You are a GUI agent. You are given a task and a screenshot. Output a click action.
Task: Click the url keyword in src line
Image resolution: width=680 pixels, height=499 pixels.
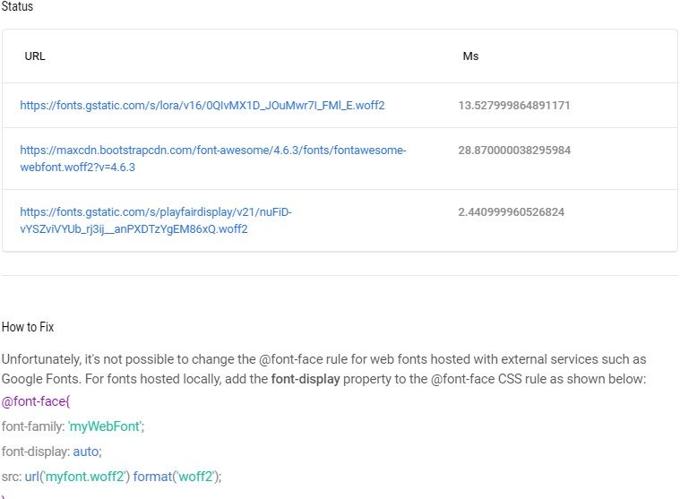pyautogui.click(x=31, y=477)
